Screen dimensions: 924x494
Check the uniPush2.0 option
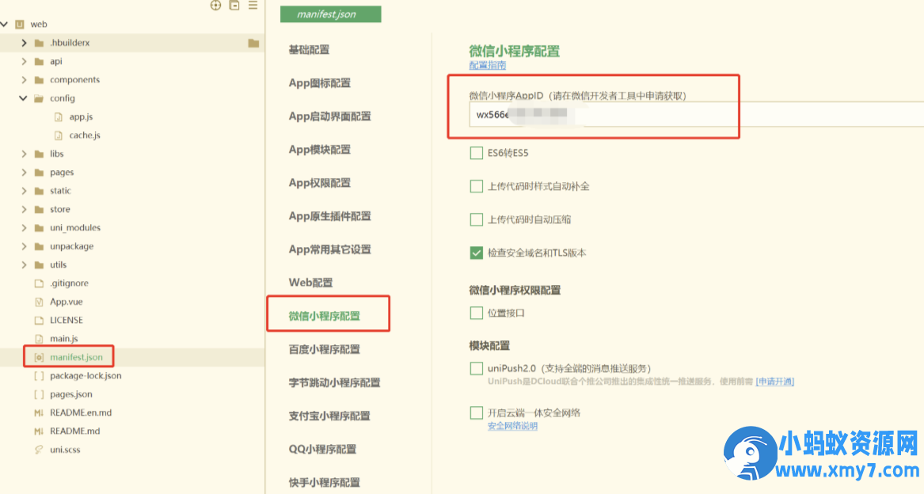tap(476, 368)
